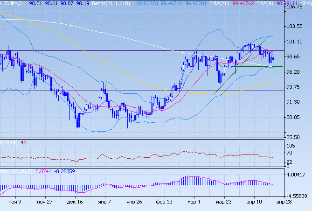Click the Bands upper value 102.03323
The height and width of the screenshot is (211, 312).
tap(146, 3)
